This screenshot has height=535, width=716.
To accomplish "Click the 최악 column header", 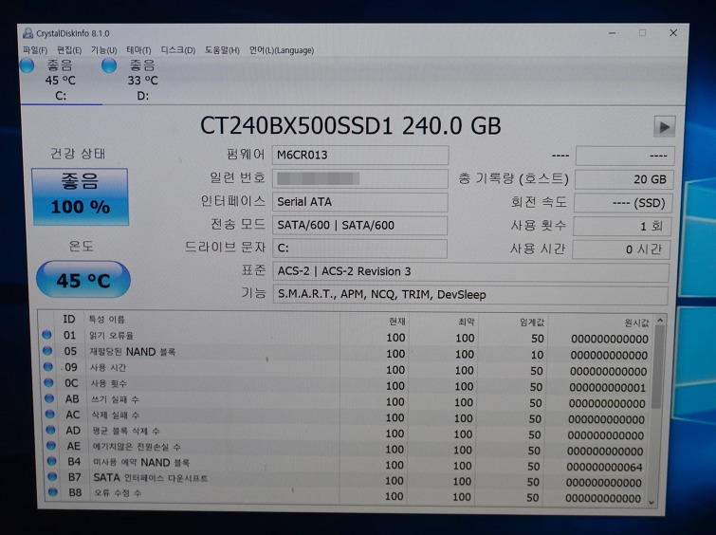I will click(x=467, y=322).
